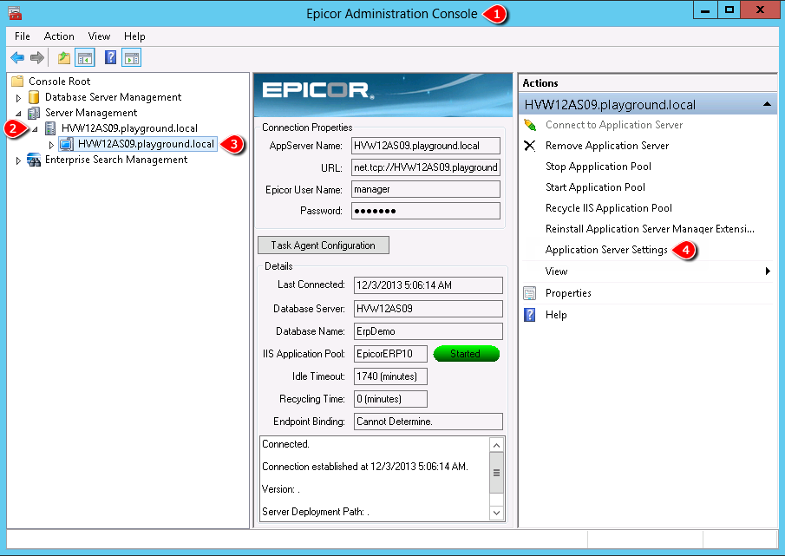The height and width of the screenshot is (556, 785).
Task: Expand the Enterprise Search Management node
Action: click(18, 160)
